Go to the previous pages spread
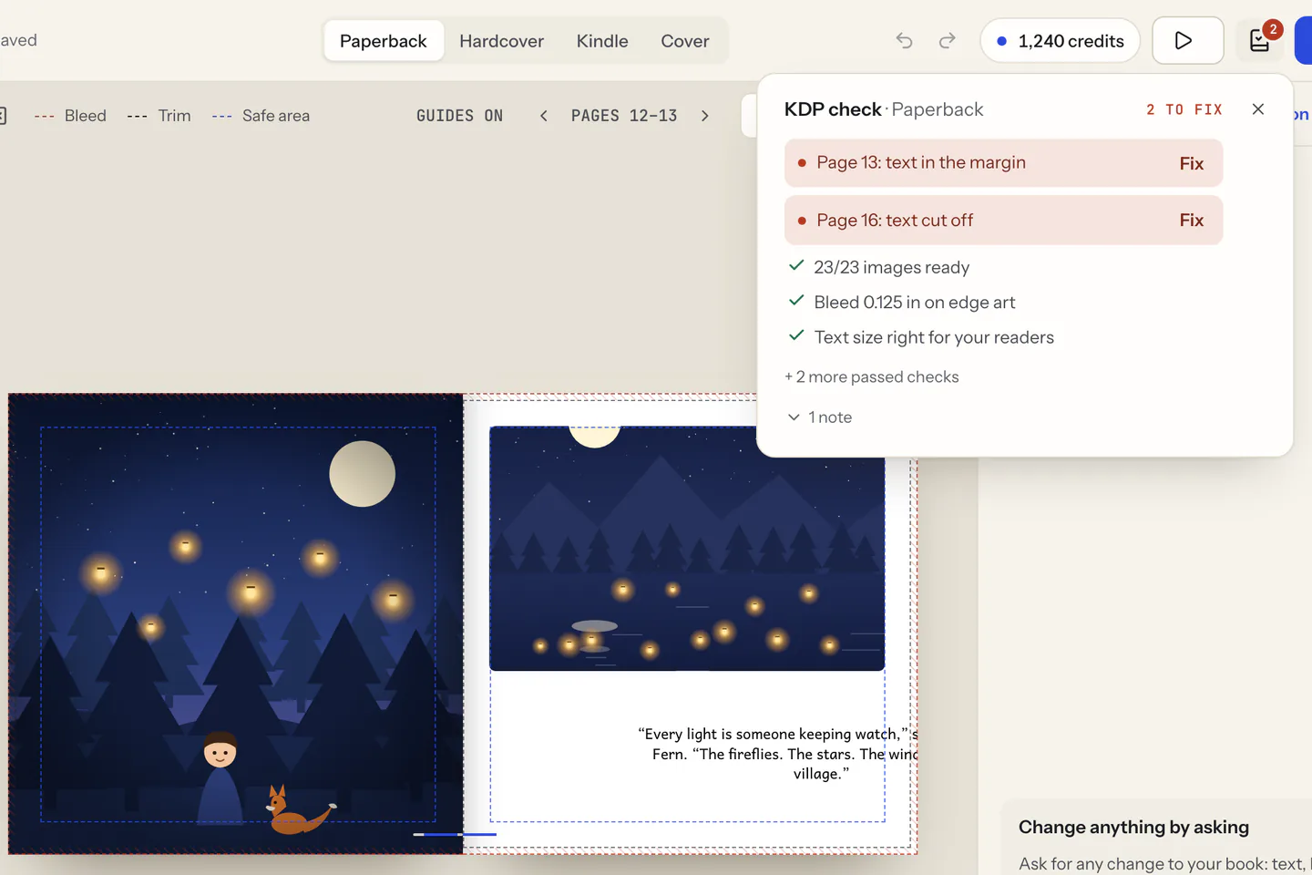Image resolution: width=1312 pixels, height=875 pixels. coord(544,116)
